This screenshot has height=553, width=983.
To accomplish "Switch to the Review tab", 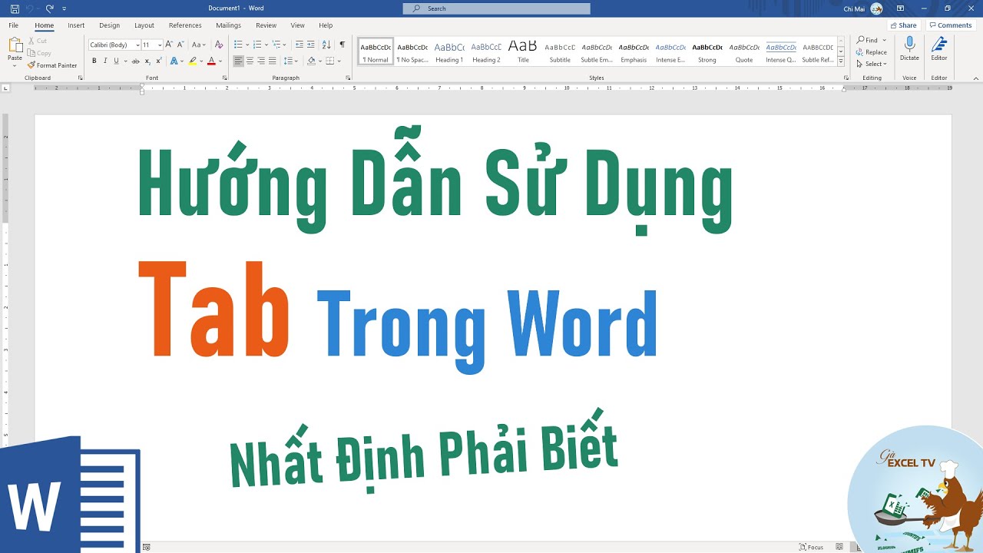I will (x=266, y=25).
